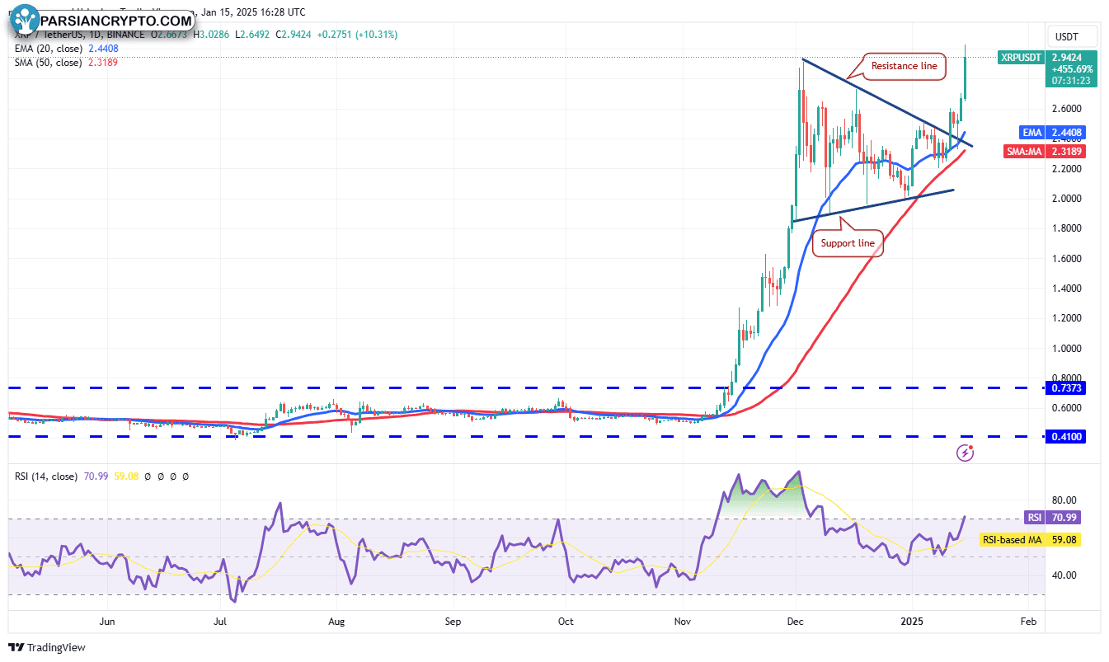Open the USDT currency selector

click(1073, 36)
